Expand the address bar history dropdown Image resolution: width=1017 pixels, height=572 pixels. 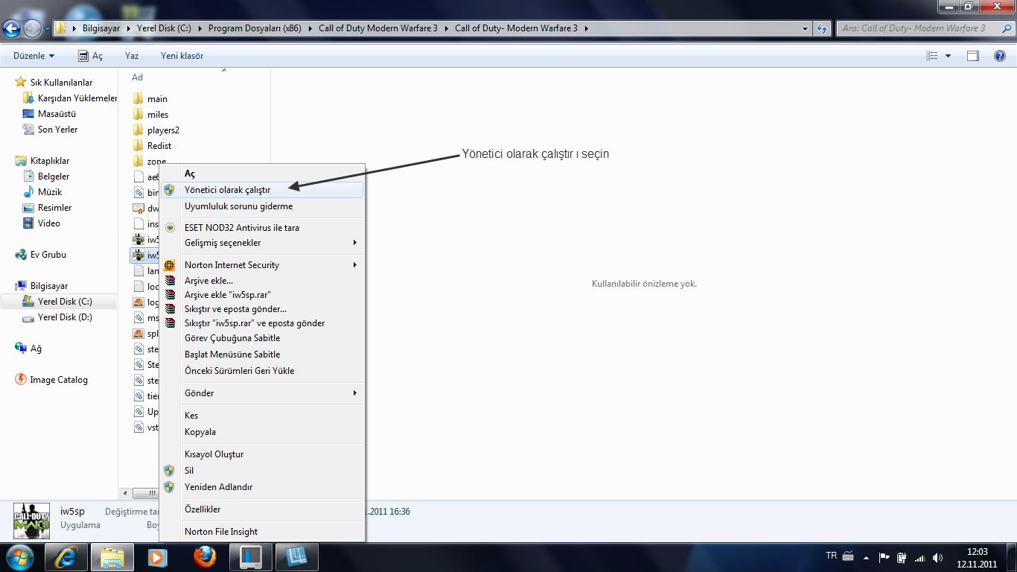[x=805, y=28]
